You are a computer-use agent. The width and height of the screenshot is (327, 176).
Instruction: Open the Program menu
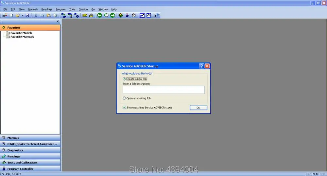click(x=60, y=9)
